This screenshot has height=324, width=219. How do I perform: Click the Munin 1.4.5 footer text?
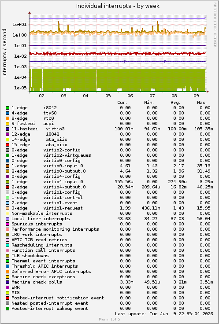[x=109, y=319]
